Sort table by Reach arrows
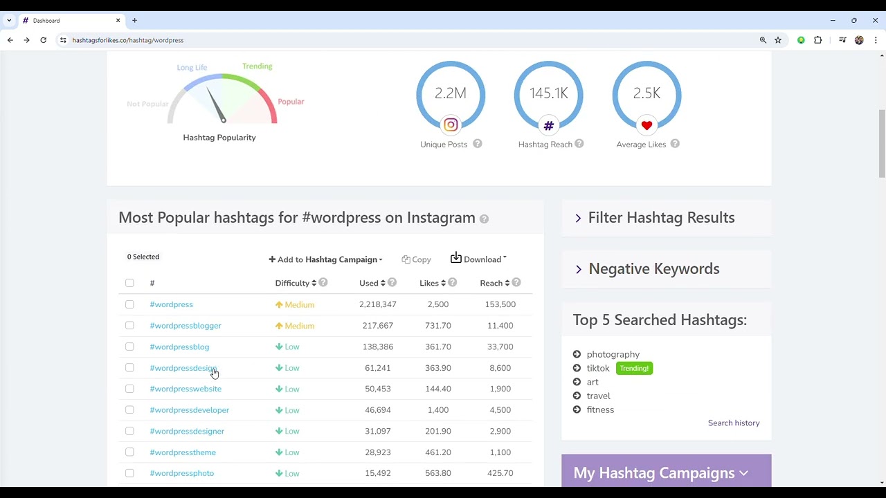This screenshot has height=498, width=886. (507, 283)
